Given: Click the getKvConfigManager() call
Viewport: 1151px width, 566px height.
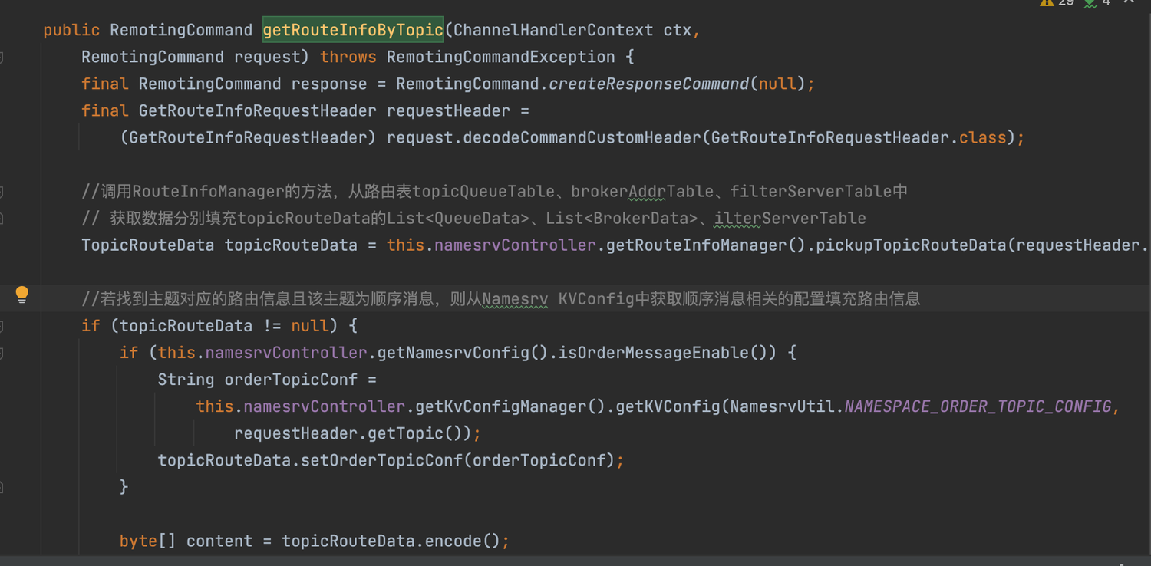Looking at the screenshot, I should click(x=510, y=406).
